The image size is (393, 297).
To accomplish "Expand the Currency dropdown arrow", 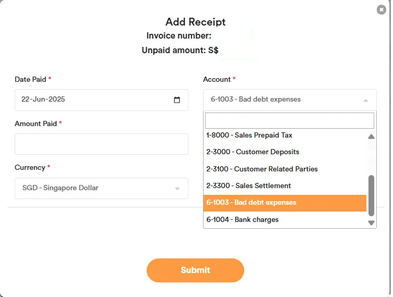I will pyautogui.click(x=177, y=189).
